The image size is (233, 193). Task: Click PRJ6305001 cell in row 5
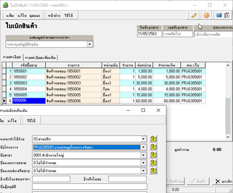click(x=193, y=95)
